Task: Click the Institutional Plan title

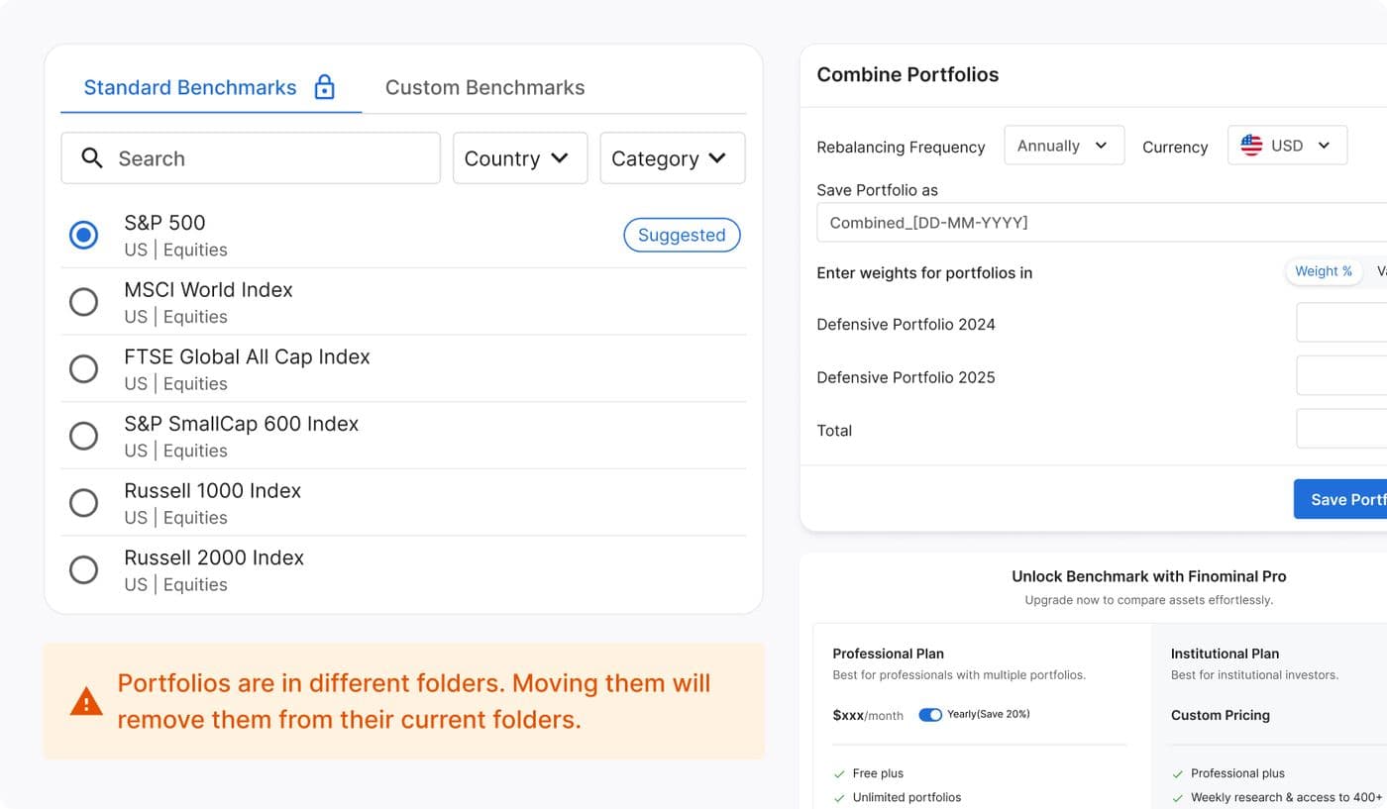Action: pos(1225,654)
